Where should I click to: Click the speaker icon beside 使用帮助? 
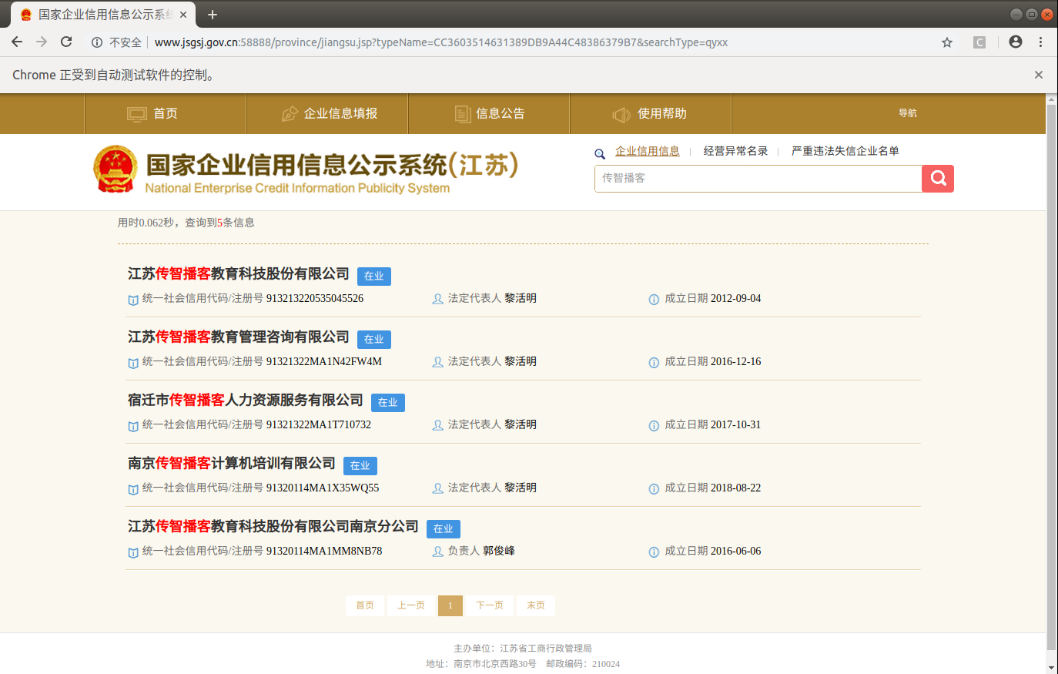click(x=621, y=115)
